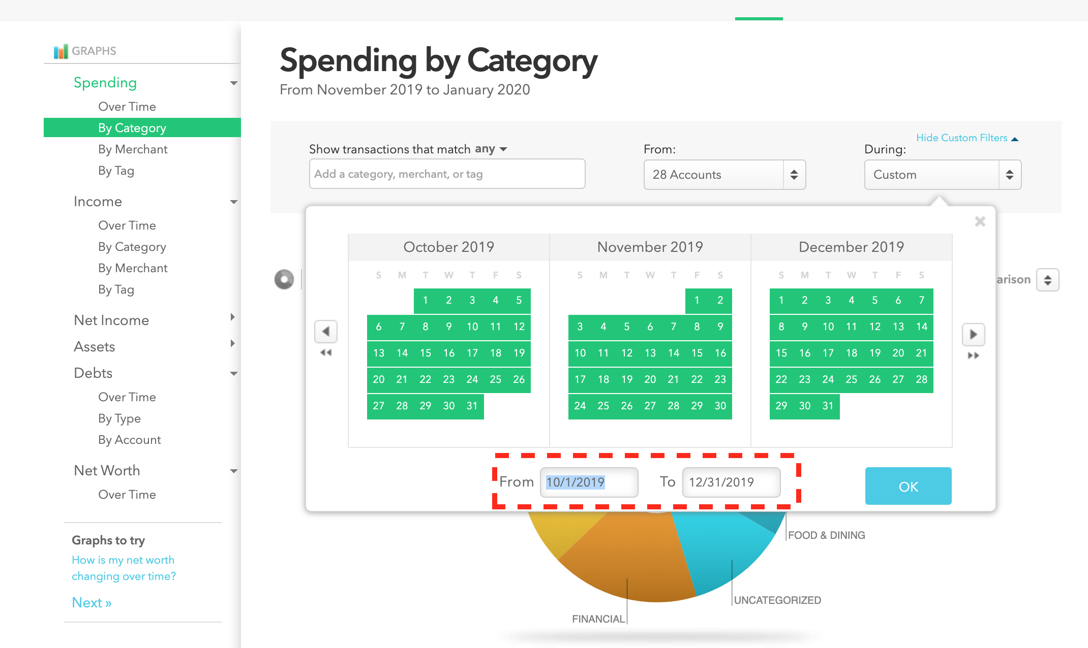This screenshot has height=648, width=1088.
Task: Select October 15 in the calendar
Action: (426, 353)
